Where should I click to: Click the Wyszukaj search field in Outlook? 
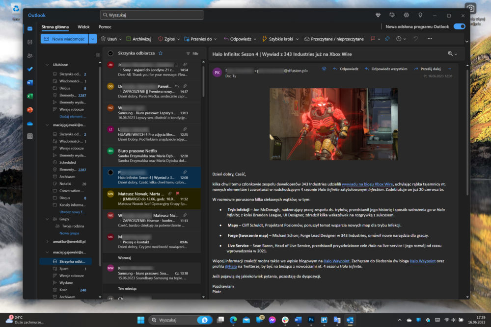click(x=152, y=15)
